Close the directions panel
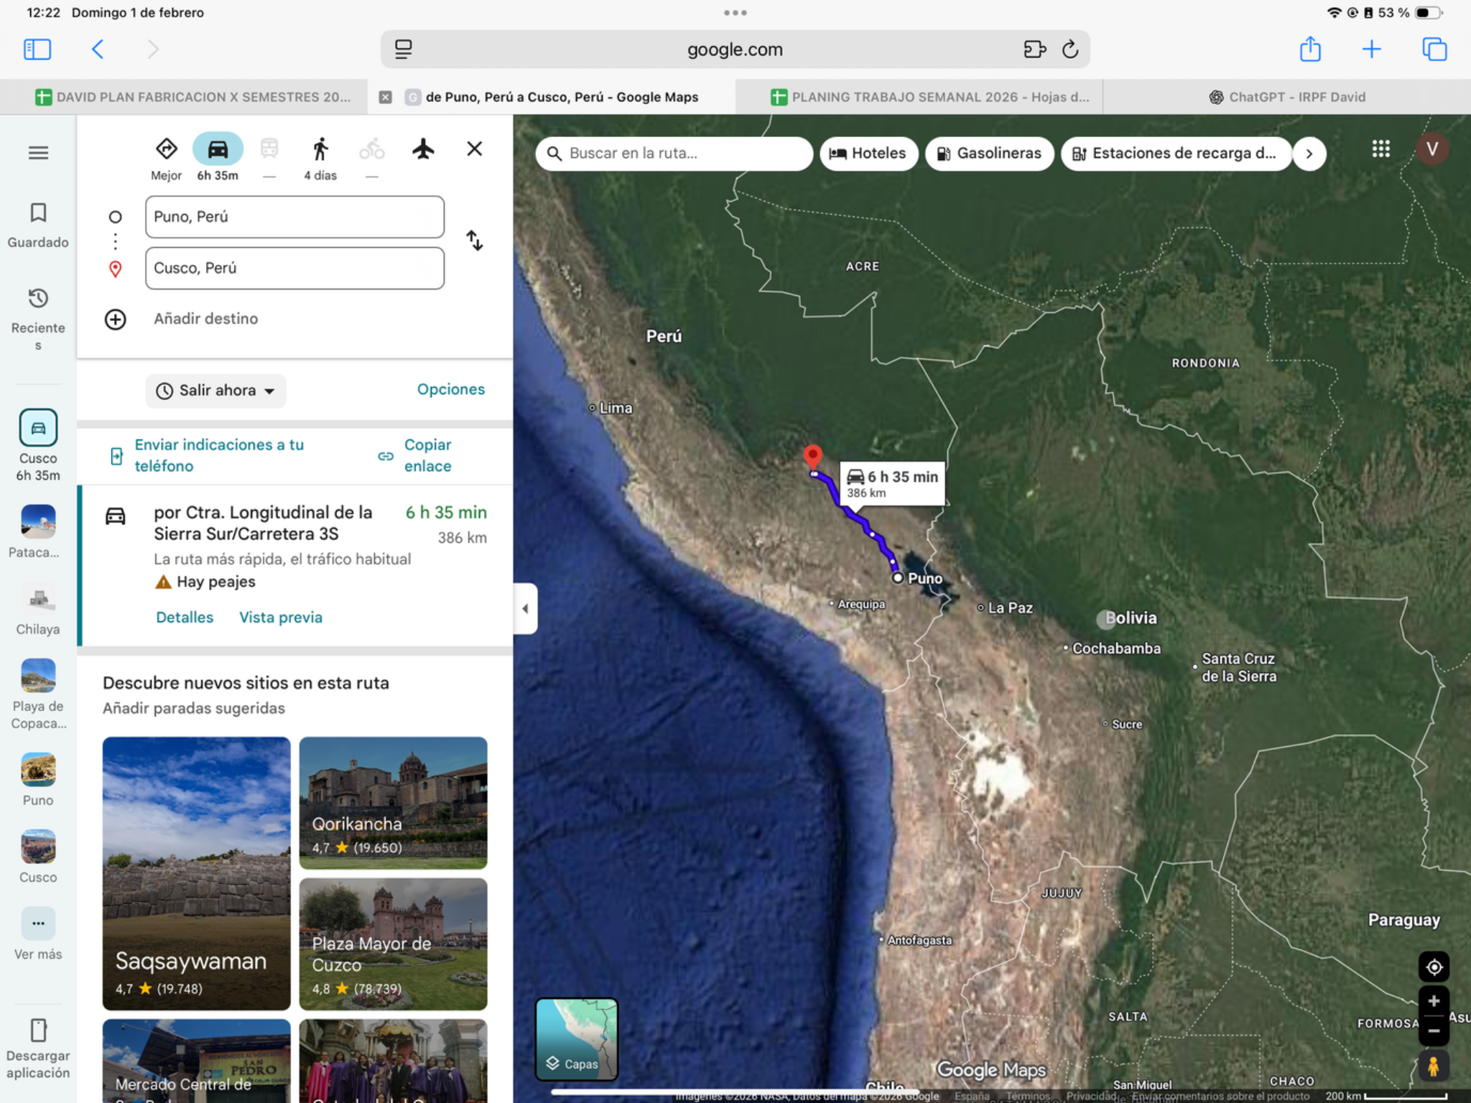The width and height of the screenshot is (1471, 1103). click(474, 149)
